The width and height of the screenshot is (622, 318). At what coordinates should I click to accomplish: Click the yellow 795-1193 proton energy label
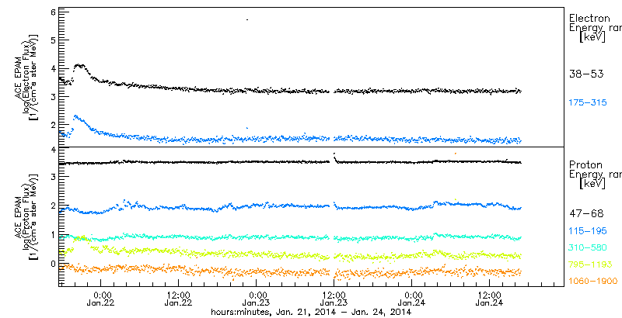(x=590, y=264)
